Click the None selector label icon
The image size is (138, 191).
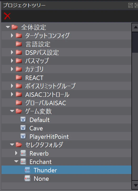pos(27,178)
